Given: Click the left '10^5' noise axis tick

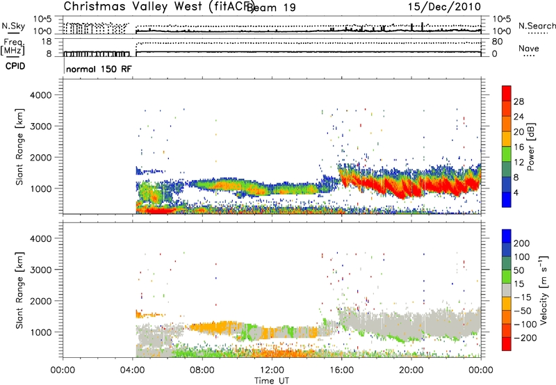Looking at the screenshot, I should (x=42, y=19).
